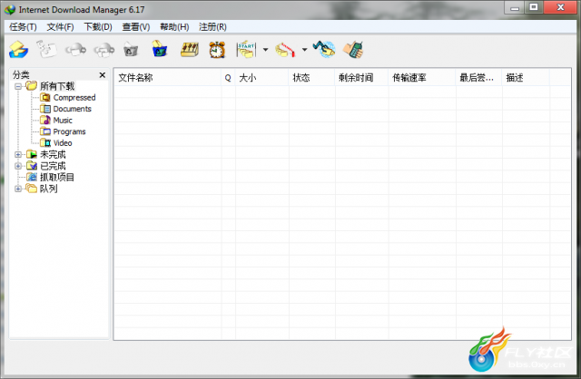Open Options via the toolbar settings icon
This screenshot has width=581, height=379.
(190, 50)
